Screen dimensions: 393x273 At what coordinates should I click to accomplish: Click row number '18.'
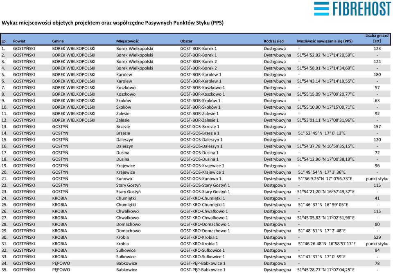click(5, 159)
